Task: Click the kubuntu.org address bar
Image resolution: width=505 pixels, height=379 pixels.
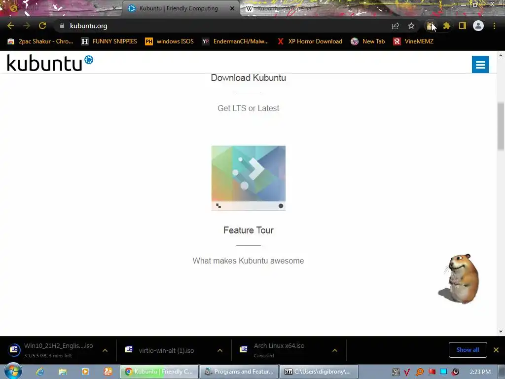Action: point(222,26)
